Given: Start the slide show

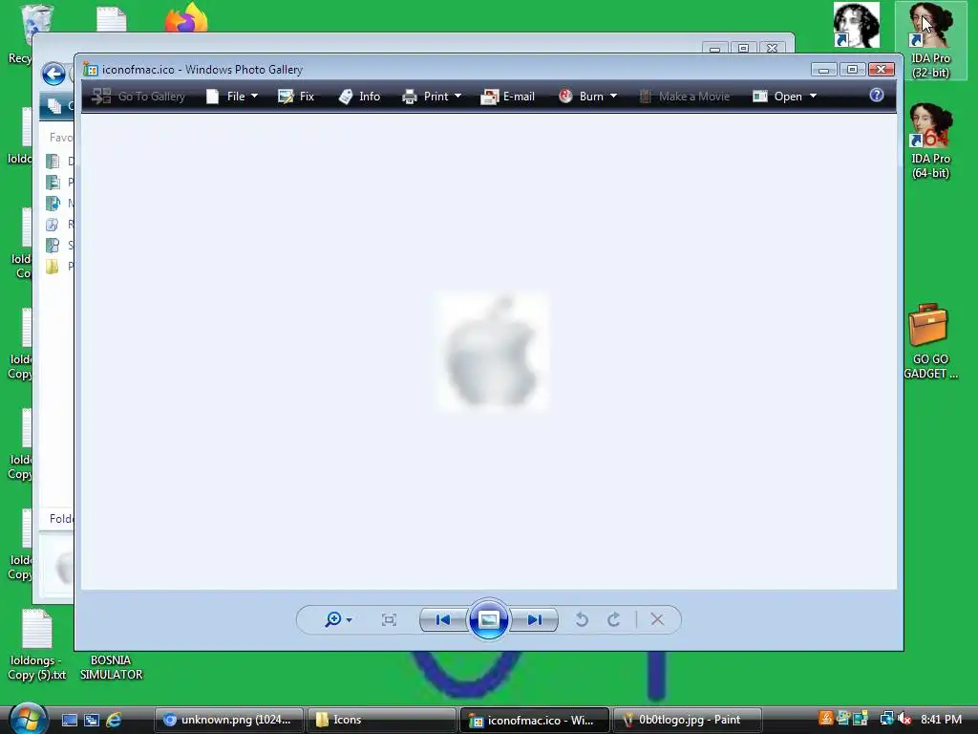Looking at the screenshot, I should [x=488, y=619].
